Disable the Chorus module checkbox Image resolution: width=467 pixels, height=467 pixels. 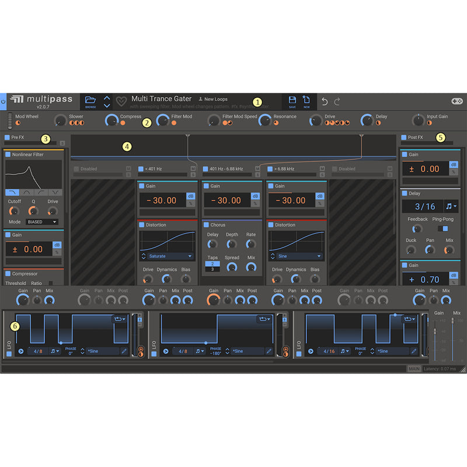tap(206, 225)
